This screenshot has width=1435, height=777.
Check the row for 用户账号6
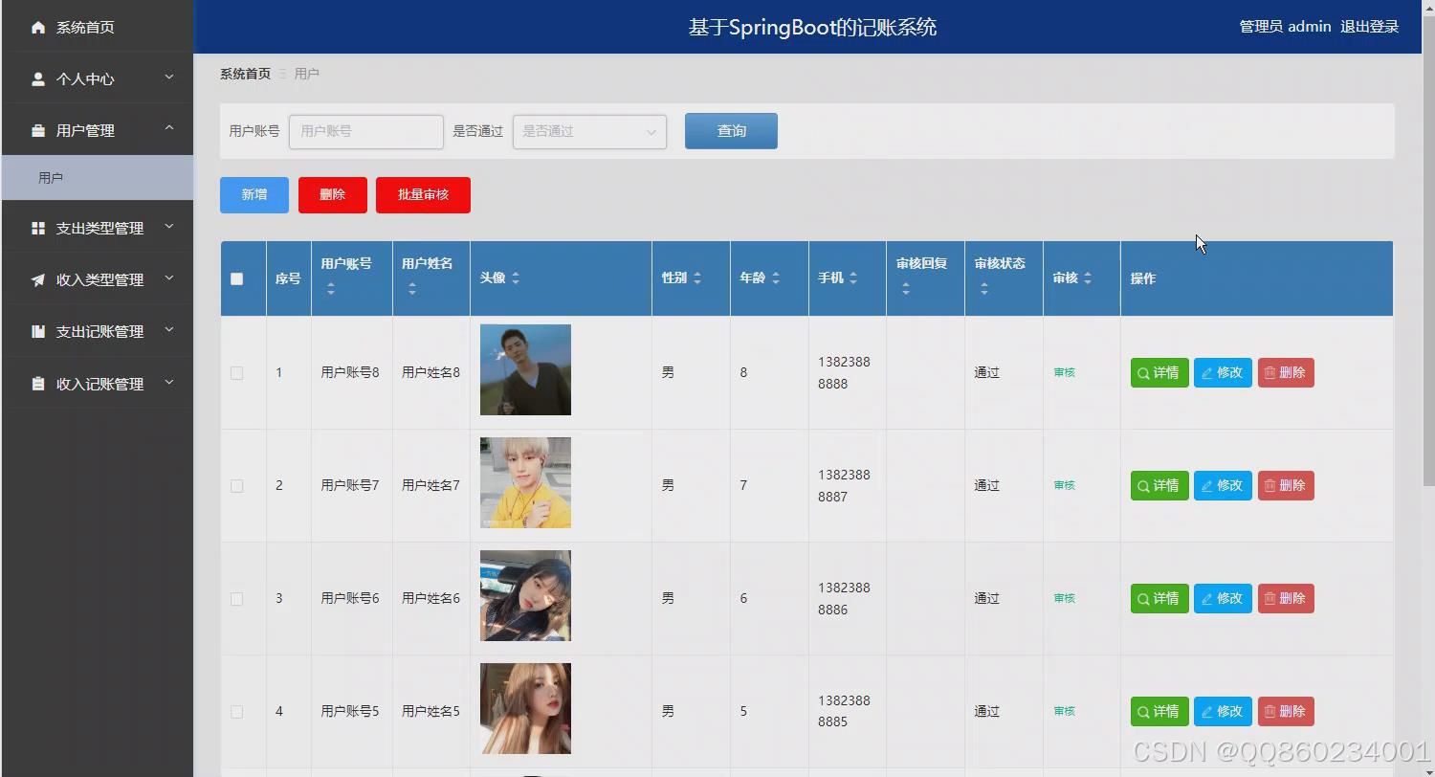[237, 599]
